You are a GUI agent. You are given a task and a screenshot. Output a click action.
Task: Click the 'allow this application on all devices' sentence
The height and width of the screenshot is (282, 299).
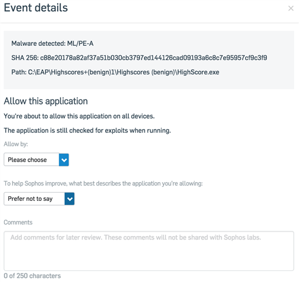(79, 116)
